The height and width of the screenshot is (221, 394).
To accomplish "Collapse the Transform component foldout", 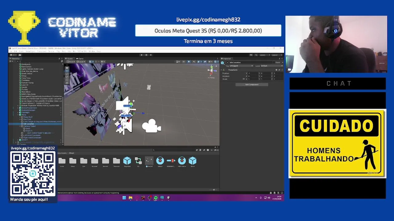I will coord(221,70).
